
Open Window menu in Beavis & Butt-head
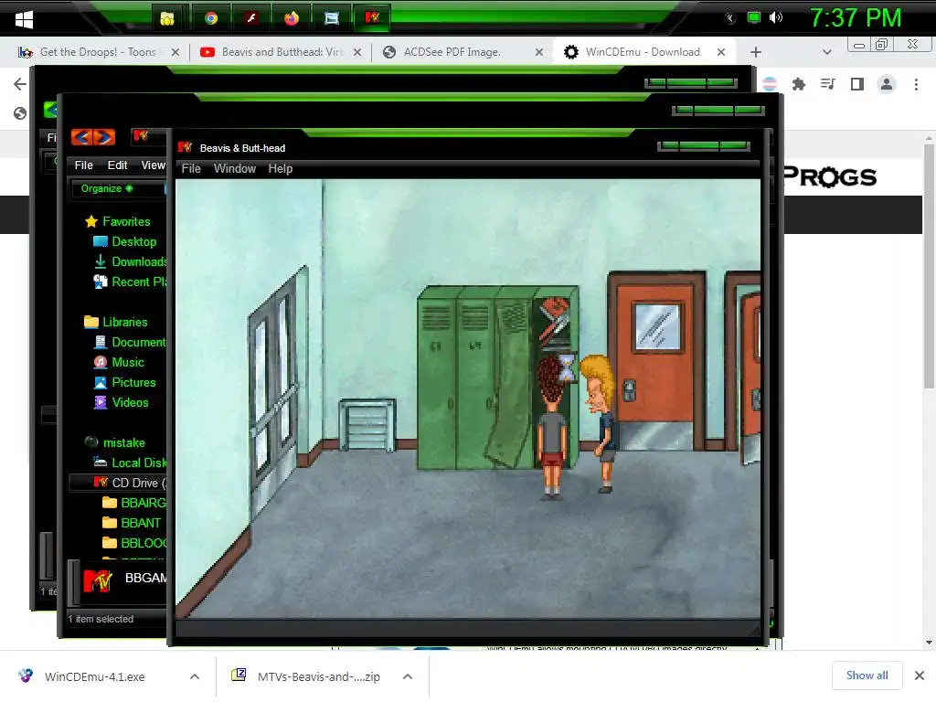(x=235, y=168)
